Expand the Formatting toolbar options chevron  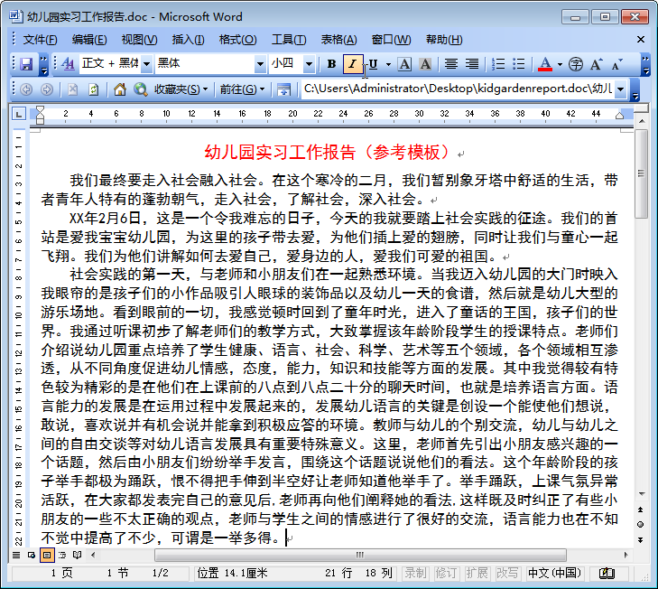[645, 64]
